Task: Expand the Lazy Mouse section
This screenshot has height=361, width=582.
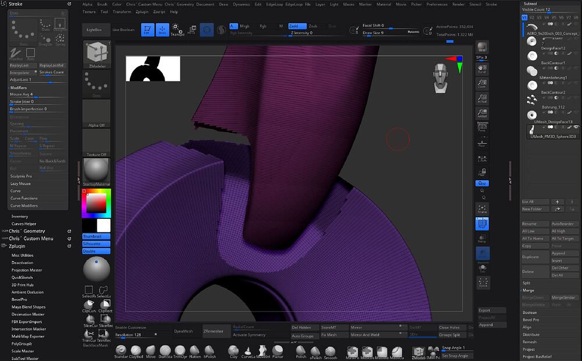Action: [20, 183]
